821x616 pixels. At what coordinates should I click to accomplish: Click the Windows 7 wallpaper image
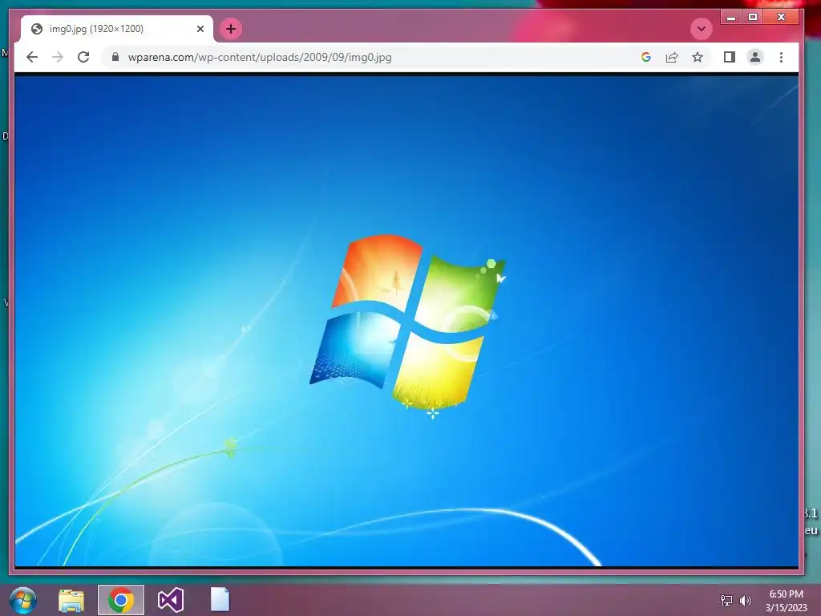click(406, 321)
